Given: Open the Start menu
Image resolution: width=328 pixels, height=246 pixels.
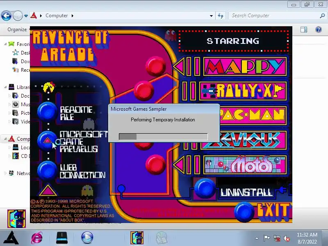Looking at the screenshot, I should [11, 238].
